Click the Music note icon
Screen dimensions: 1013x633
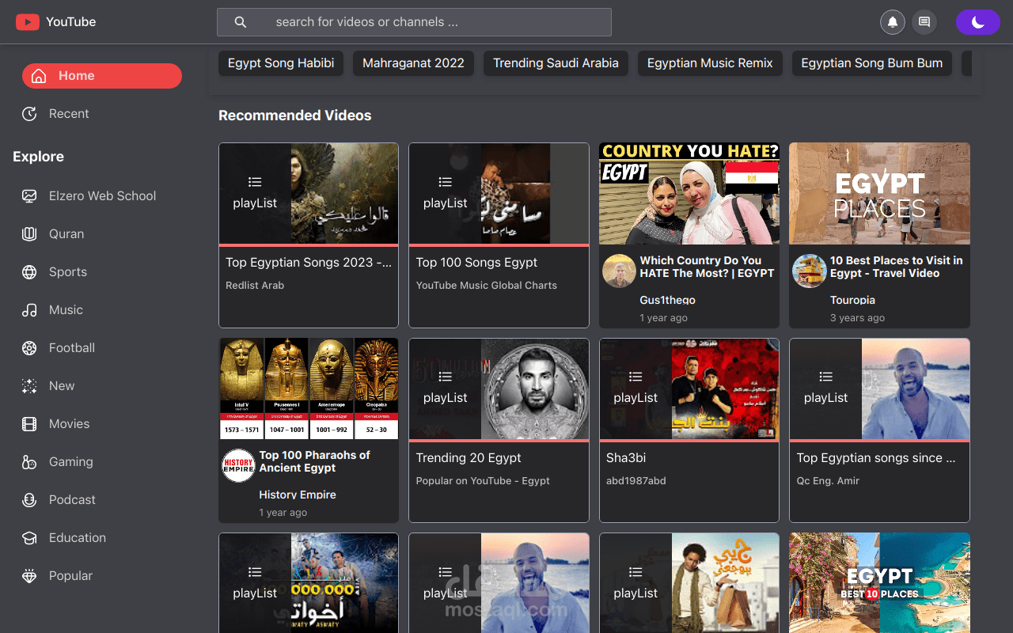click(29, 310)
